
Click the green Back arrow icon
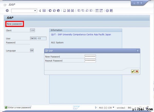pos(50,11)
